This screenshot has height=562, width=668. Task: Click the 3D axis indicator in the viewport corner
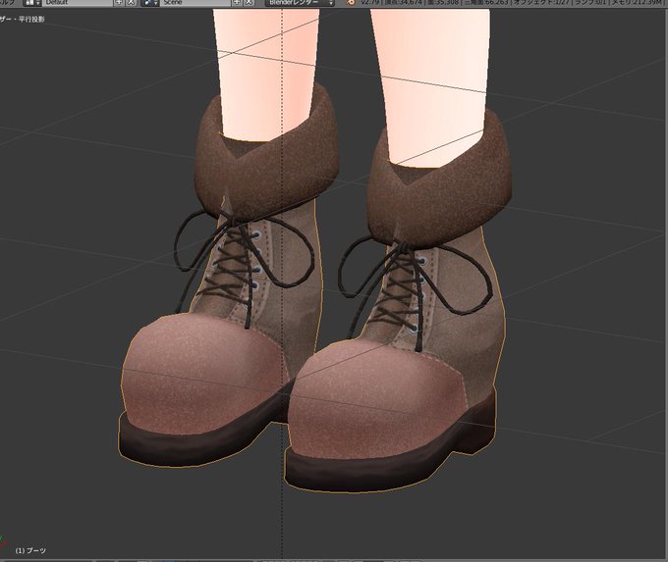[3, 542]
